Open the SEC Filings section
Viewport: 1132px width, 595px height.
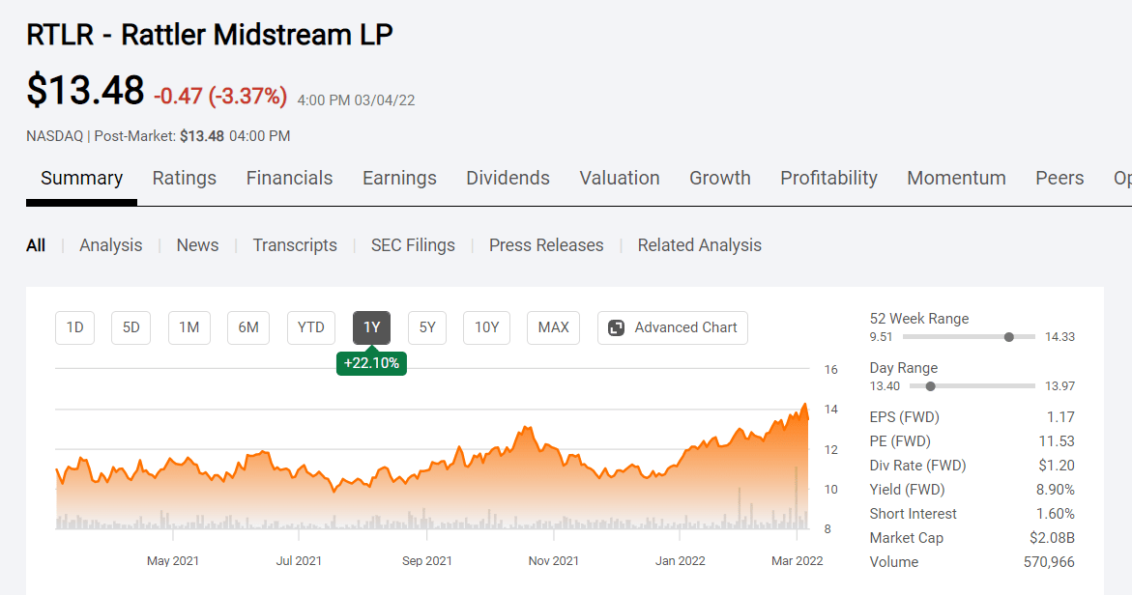413,245
